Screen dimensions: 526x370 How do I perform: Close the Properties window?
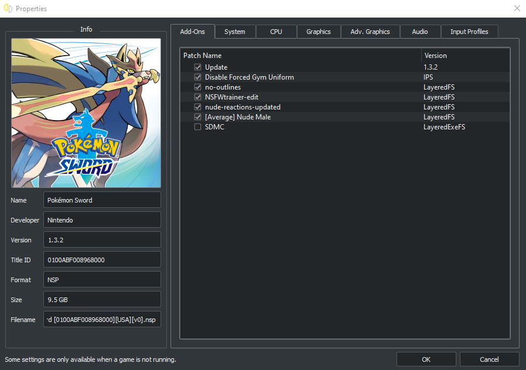[517, 8]
